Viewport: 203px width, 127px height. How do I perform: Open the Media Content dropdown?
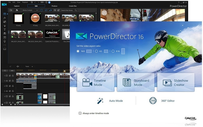tap(30, 10)
